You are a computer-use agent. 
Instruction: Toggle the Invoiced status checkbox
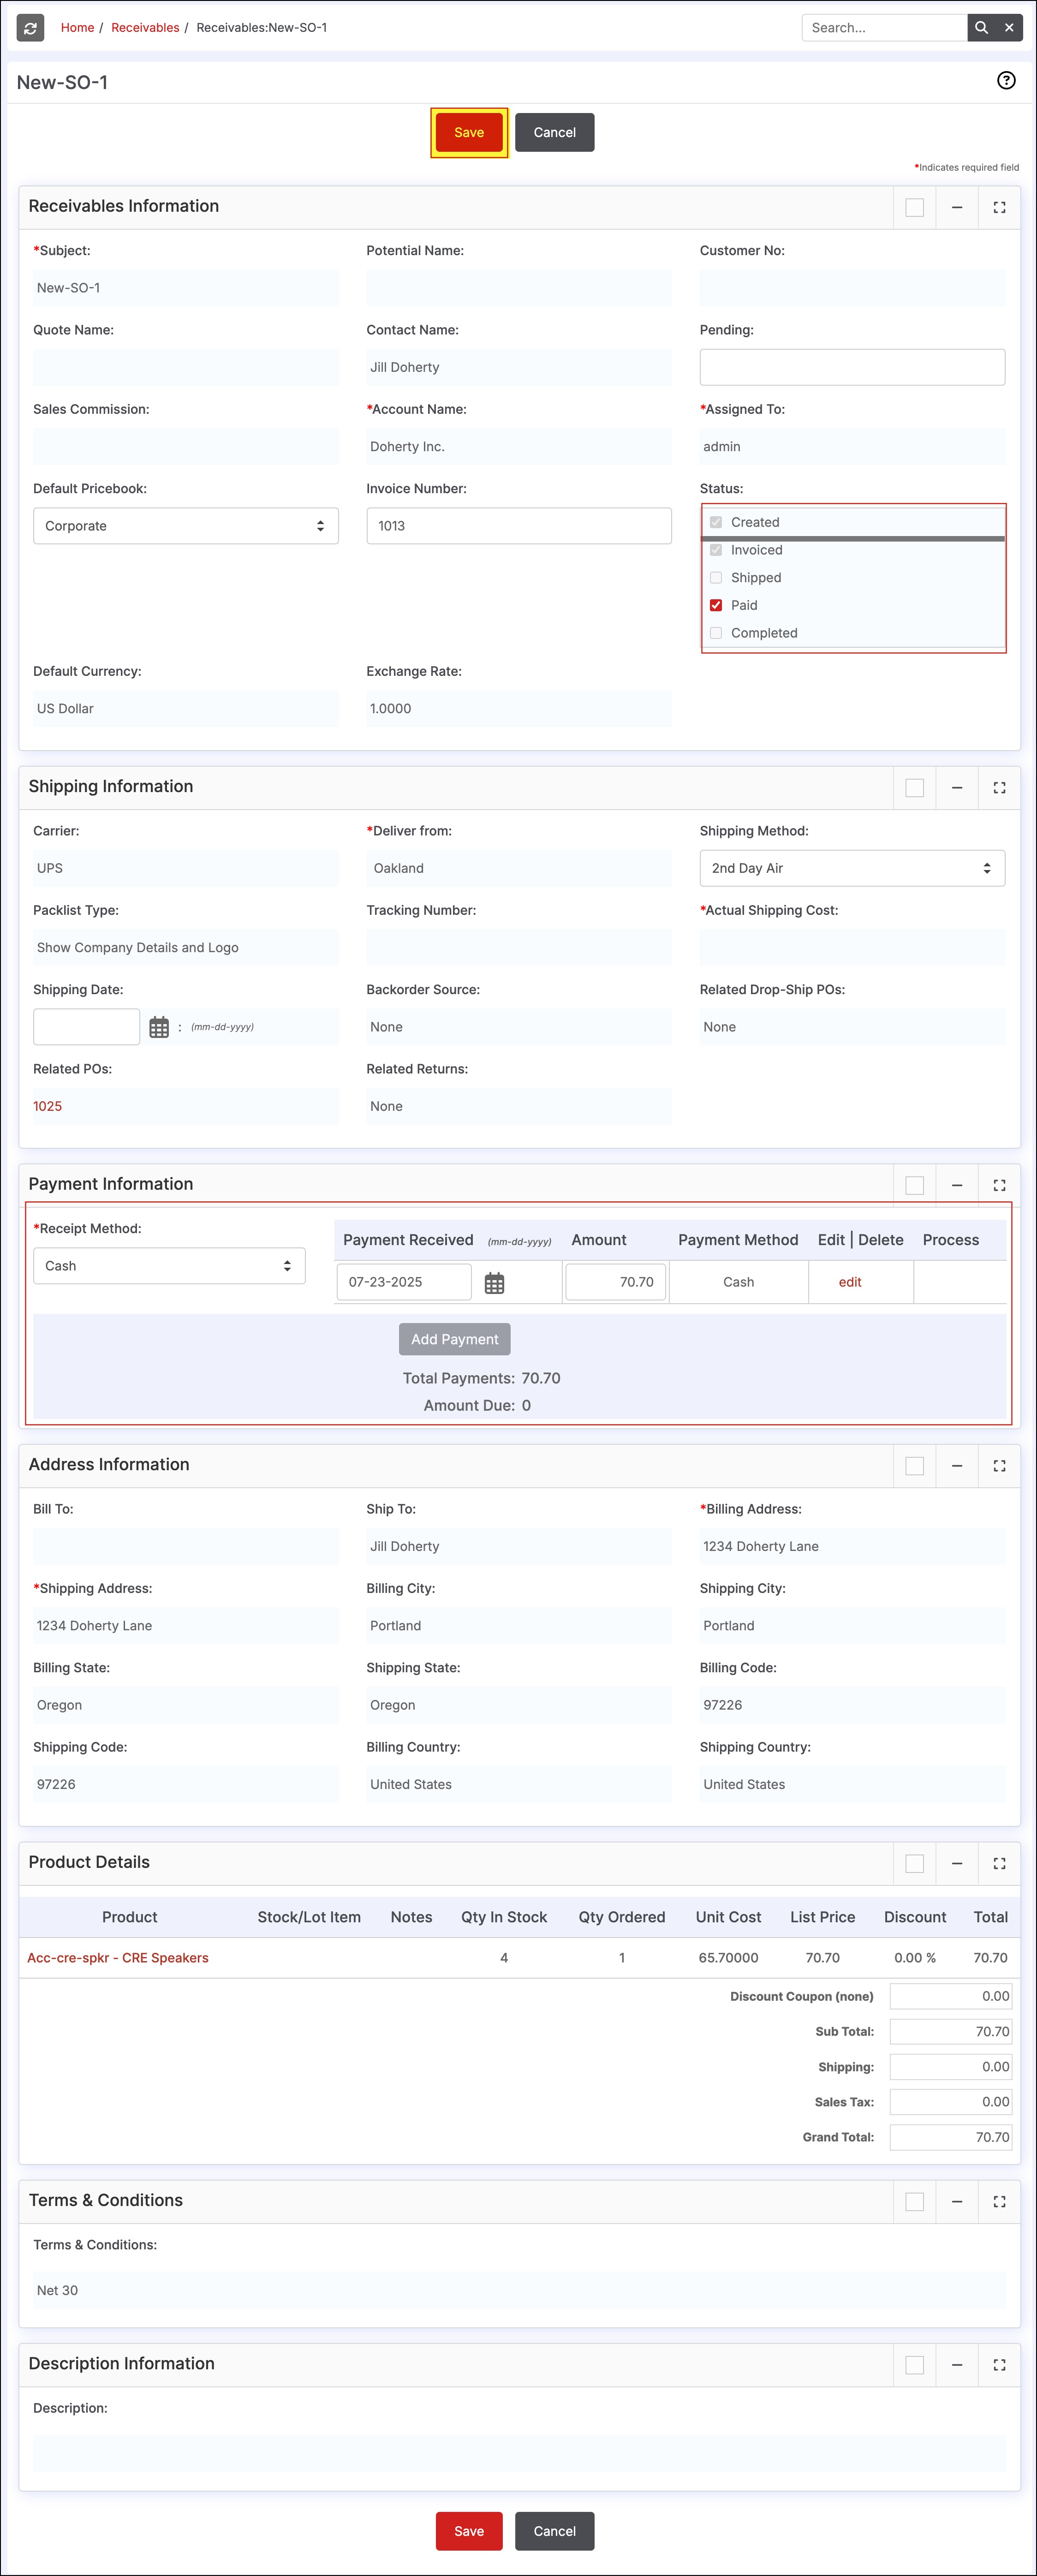716,550
